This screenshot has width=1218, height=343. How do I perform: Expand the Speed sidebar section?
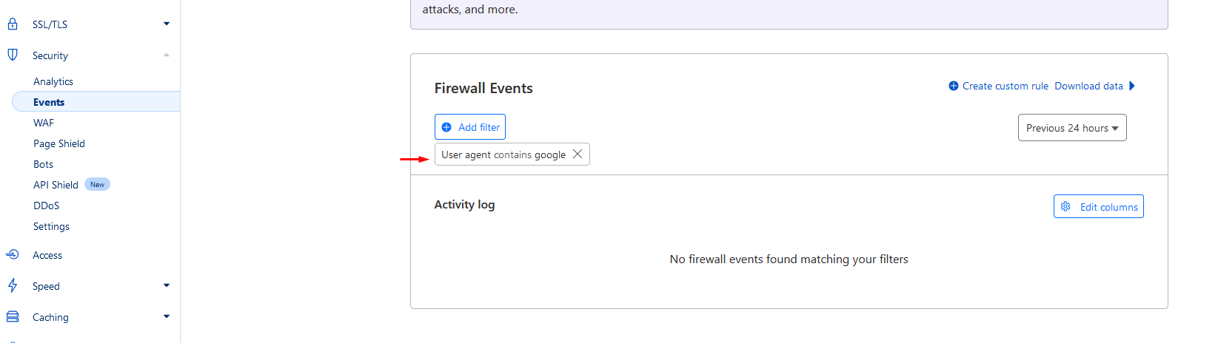click(167, 285)
